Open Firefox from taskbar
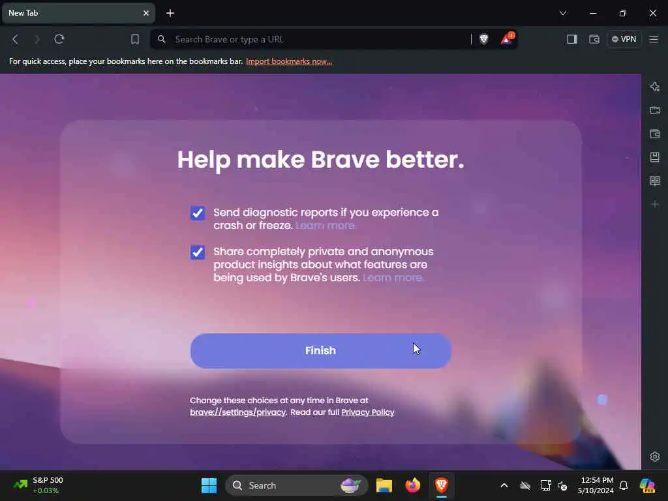668x501 pixels. tap(412, 485)
